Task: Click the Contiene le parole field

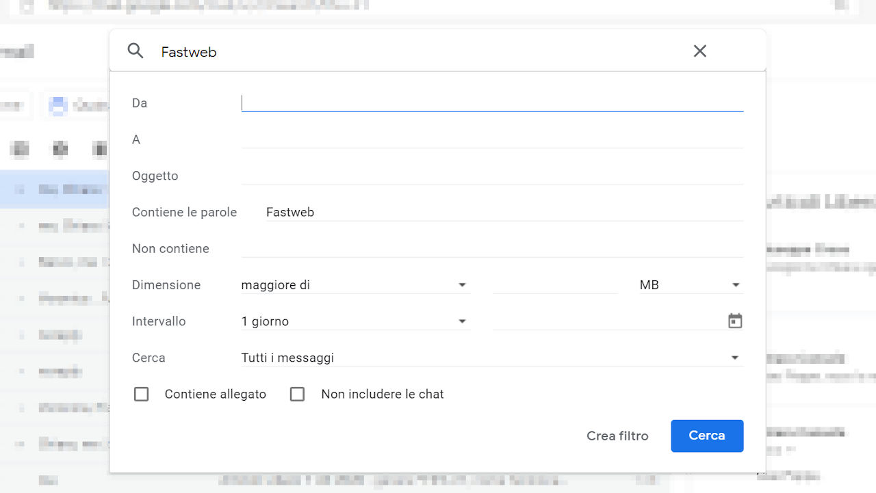Action: tap(504, 212)
